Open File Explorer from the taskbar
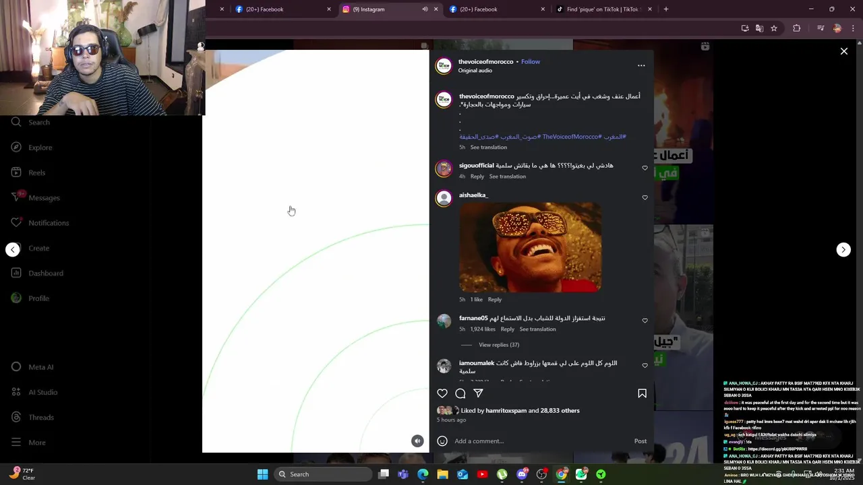The height and width of the screenshot is (485, 863). pos(442,474)
